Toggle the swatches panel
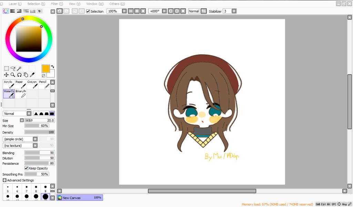Screen dimensions: 353x207 pyautogui.click(x=33, y=11)
